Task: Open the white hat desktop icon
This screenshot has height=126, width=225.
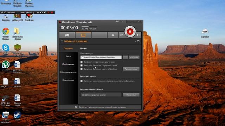Action: [205, 33]
